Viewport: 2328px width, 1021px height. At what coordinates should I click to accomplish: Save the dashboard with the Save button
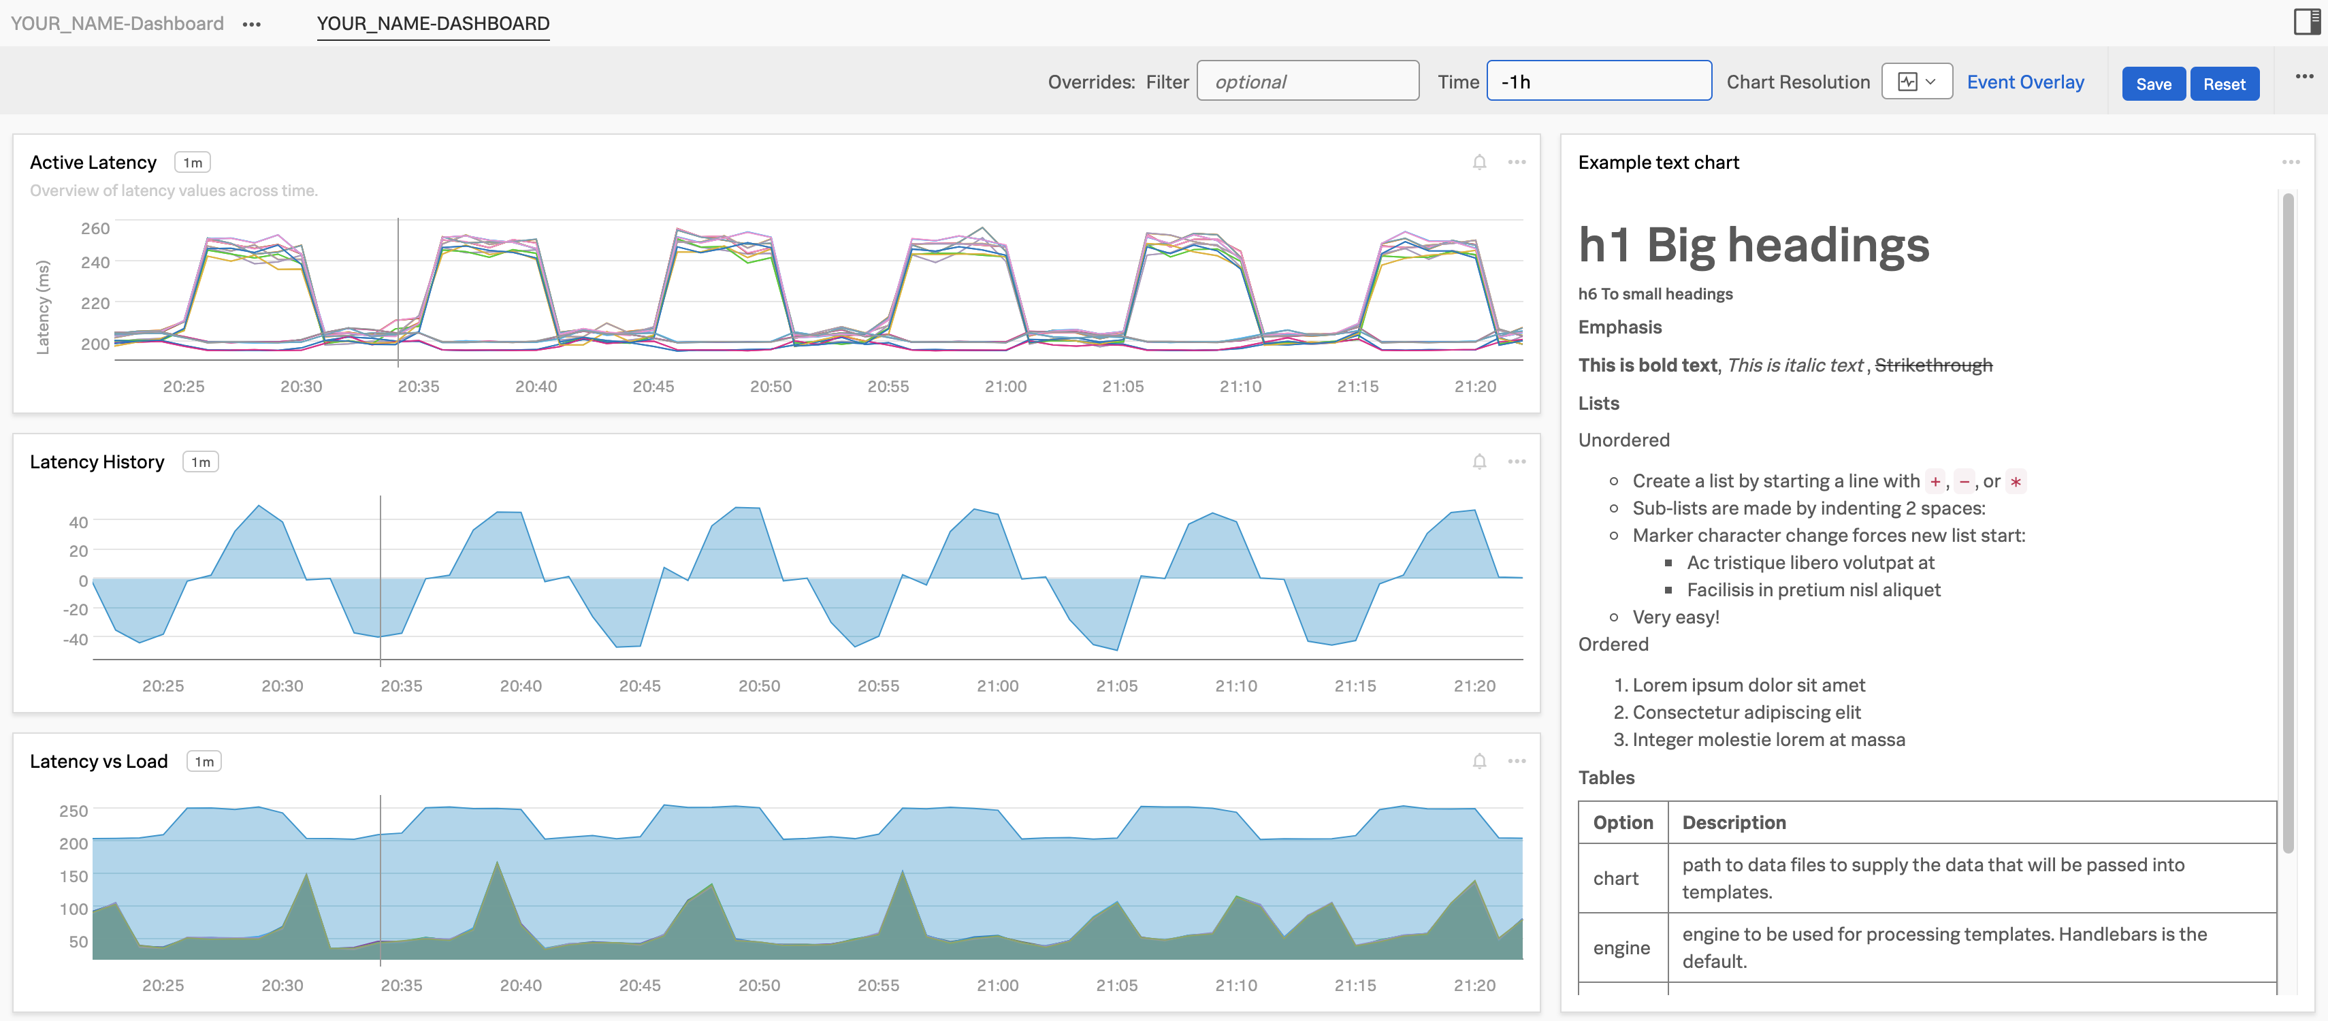coord(2154,83)
